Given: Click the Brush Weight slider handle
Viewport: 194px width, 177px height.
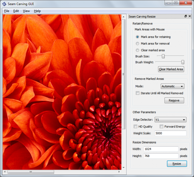Looking at the screenshot, I should [x=183, y=62].
